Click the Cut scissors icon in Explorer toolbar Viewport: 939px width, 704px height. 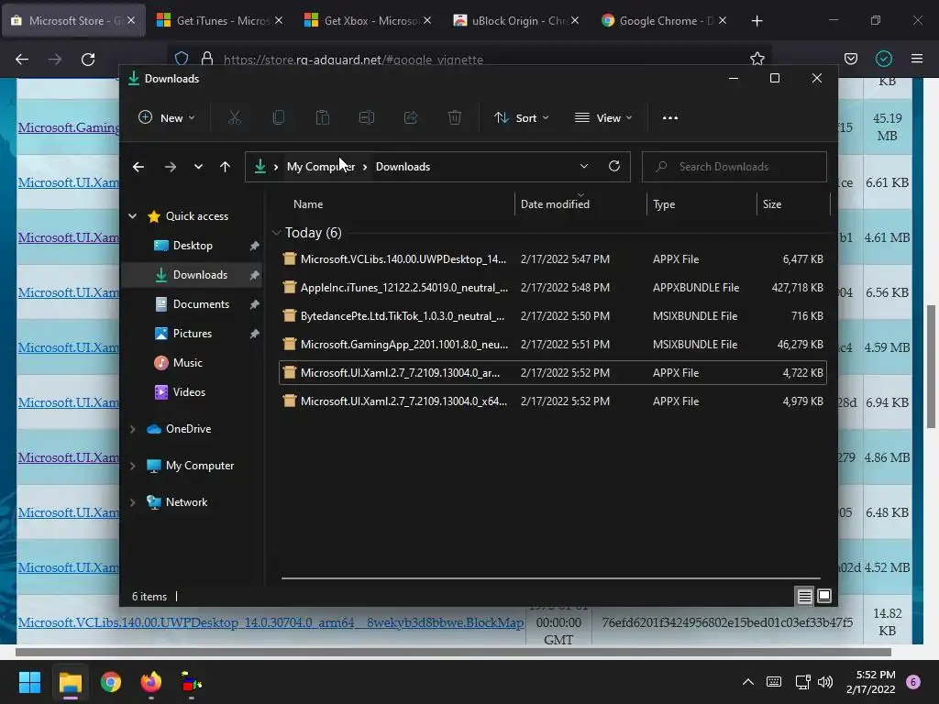234,118
